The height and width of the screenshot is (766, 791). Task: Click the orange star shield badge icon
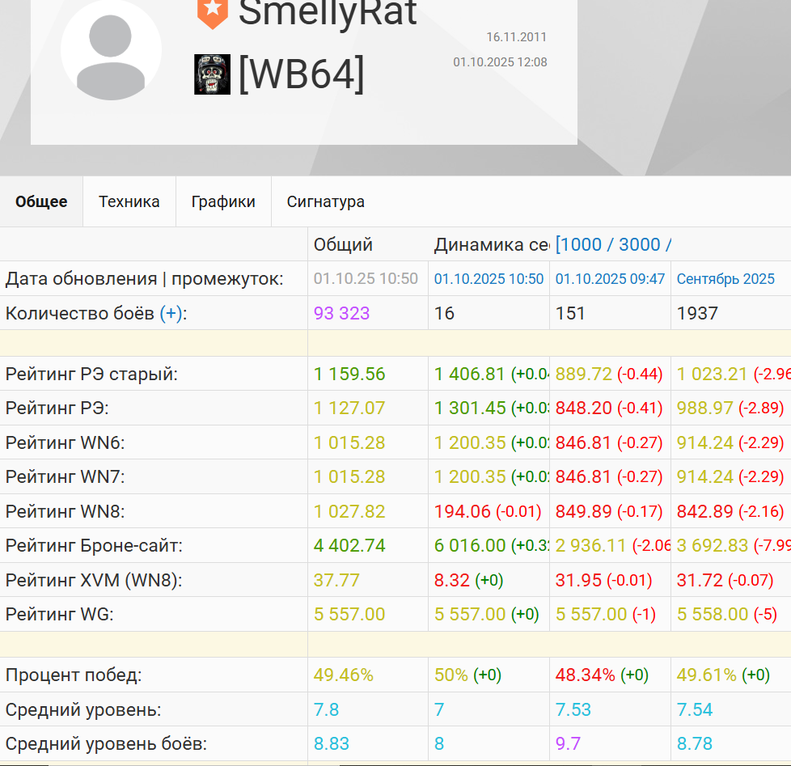tap(213, 14)
